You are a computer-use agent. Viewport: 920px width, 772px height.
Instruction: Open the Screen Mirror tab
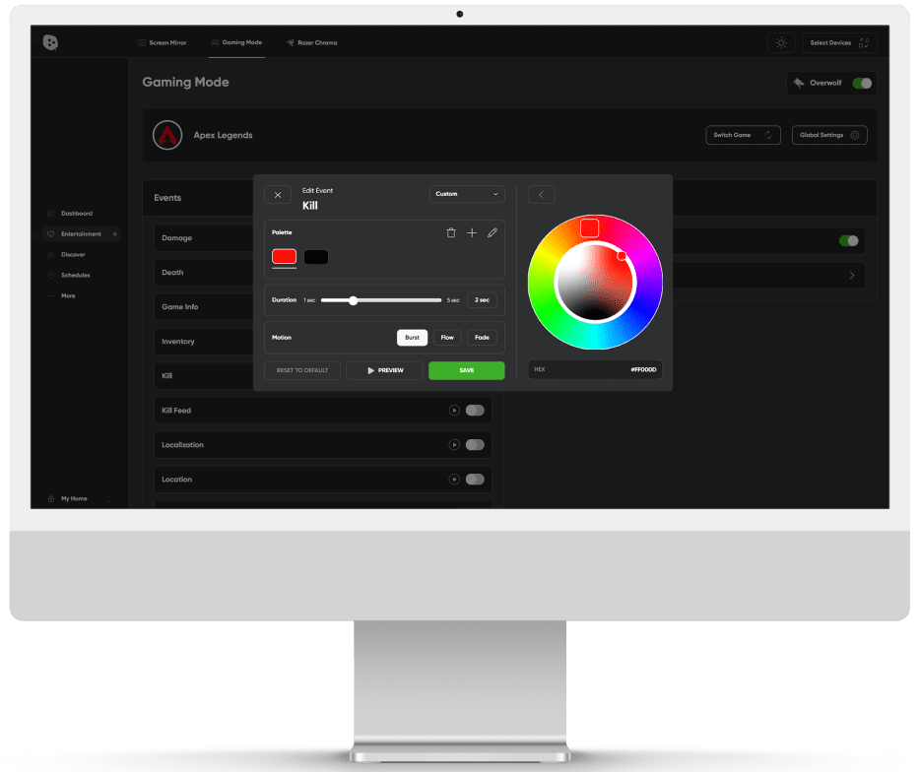point(163,42)
